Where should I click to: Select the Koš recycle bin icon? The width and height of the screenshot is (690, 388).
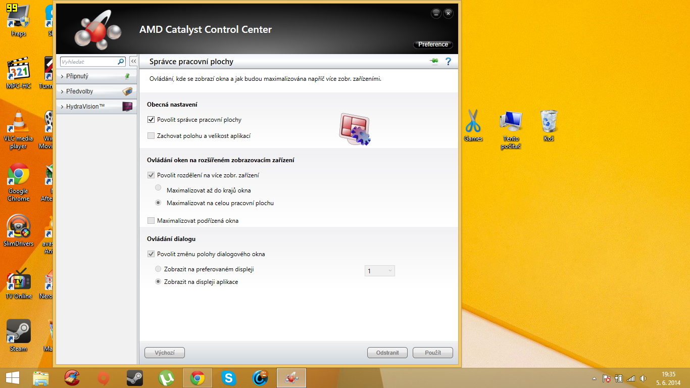pos(549,125)
